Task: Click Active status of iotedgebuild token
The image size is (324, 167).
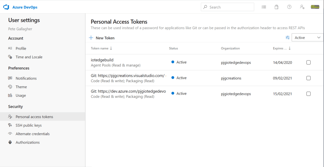Action: [x=179, y=62]
